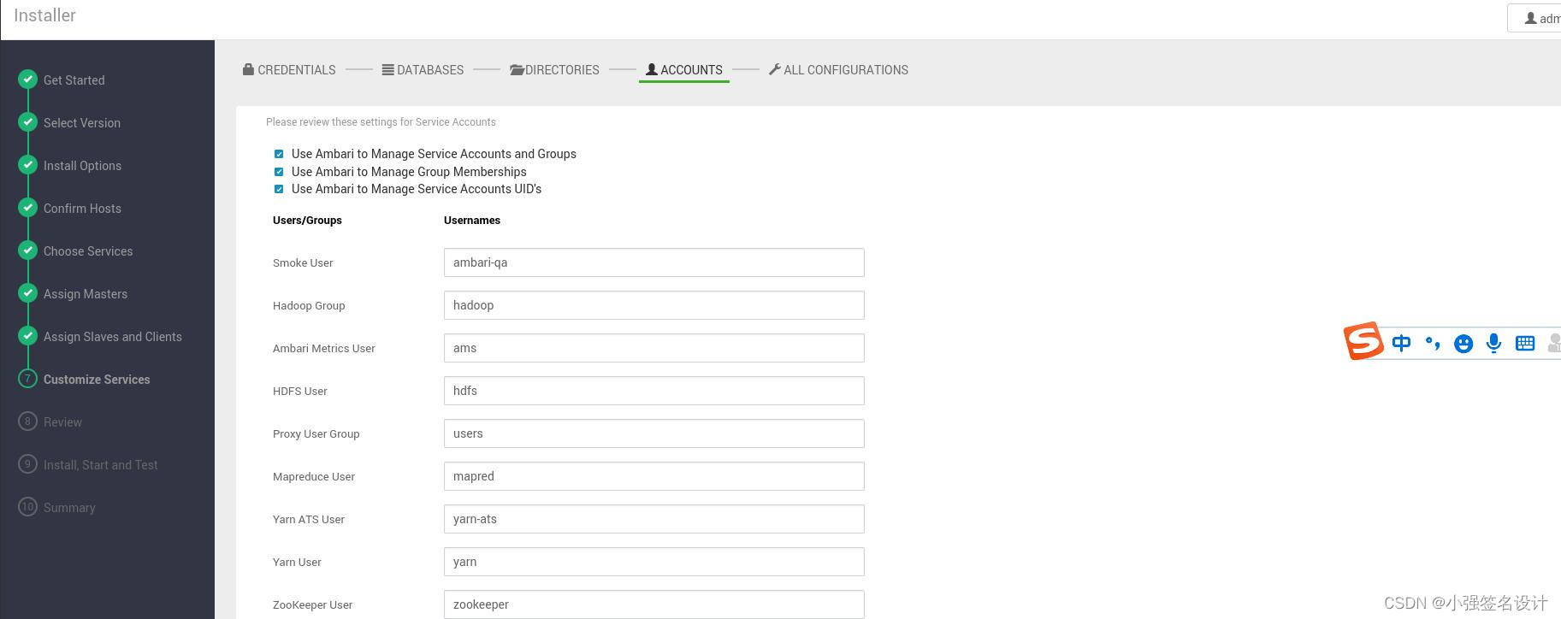This screenshot has width=1561, height=619.
Task: Click the Proxy User Group label
Action: [x=316, y=434]
